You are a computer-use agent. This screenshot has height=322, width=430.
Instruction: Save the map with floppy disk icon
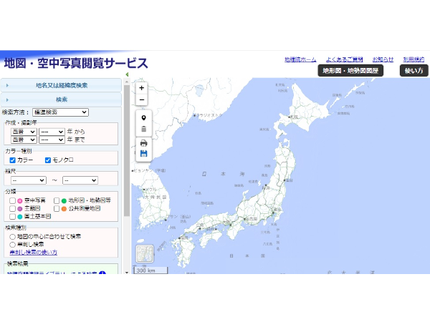tap(143, 154)
